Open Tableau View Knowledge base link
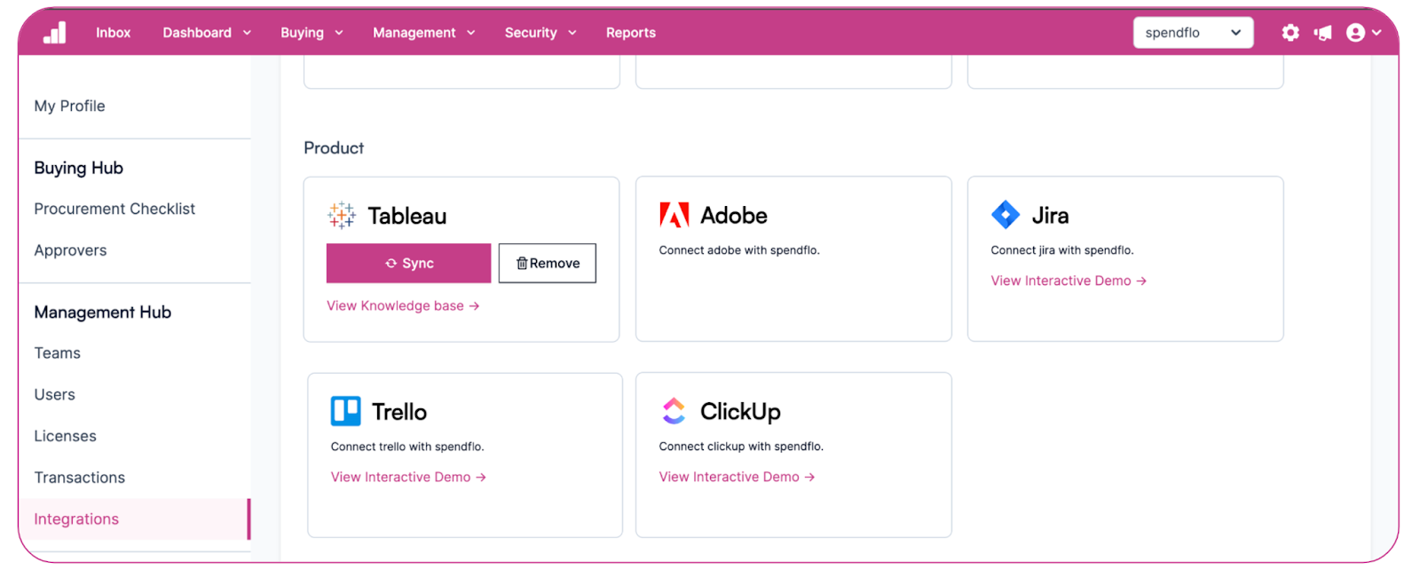 tap(403, 305)
